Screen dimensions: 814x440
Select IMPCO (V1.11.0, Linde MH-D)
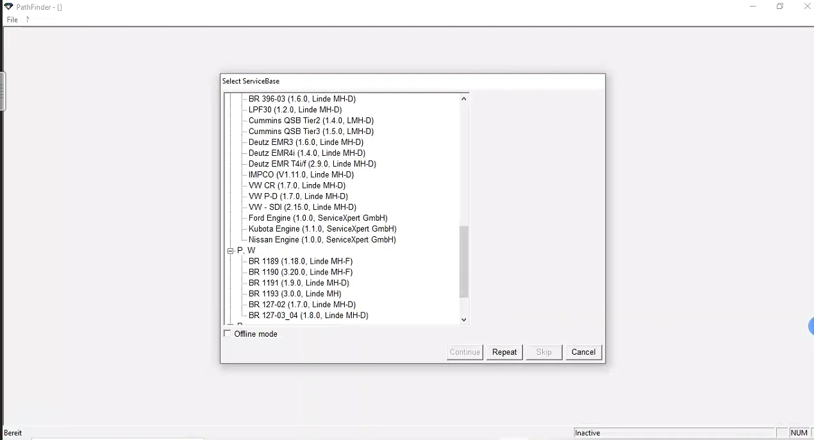pyautogui.click(x=301, y=174)
